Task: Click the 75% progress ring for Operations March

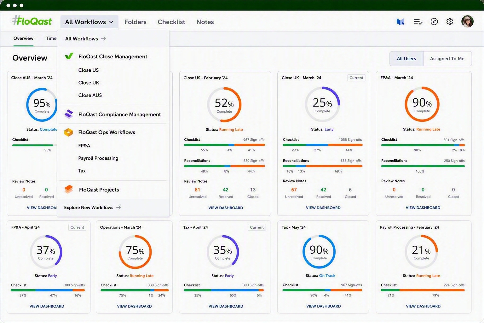Action: (135, 252)
